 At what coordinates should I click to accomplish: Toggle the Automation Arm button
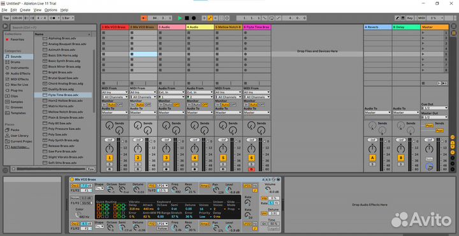tap(210, 18)
